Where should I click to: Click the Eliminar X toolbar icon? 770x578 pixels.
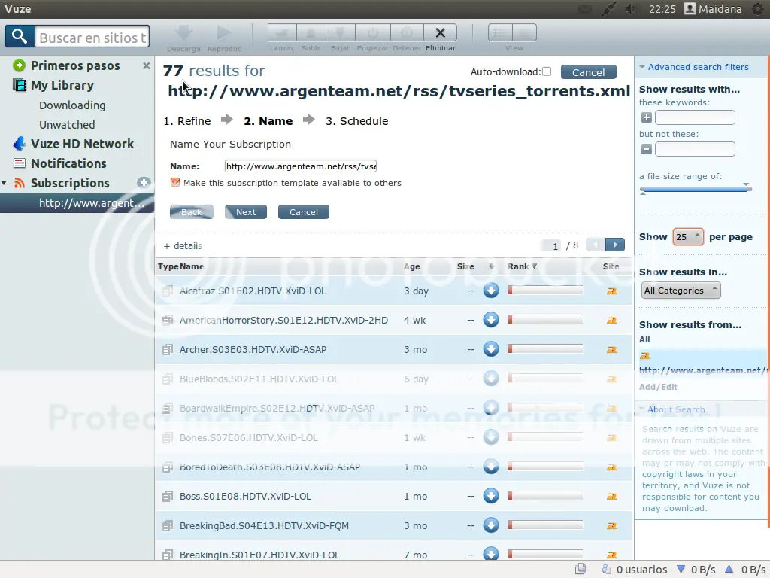point(440,33)
